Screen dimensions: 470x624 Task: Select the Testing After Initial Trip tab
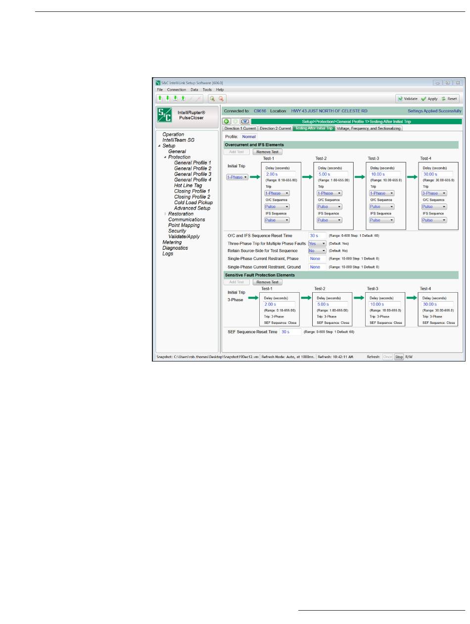314,128
